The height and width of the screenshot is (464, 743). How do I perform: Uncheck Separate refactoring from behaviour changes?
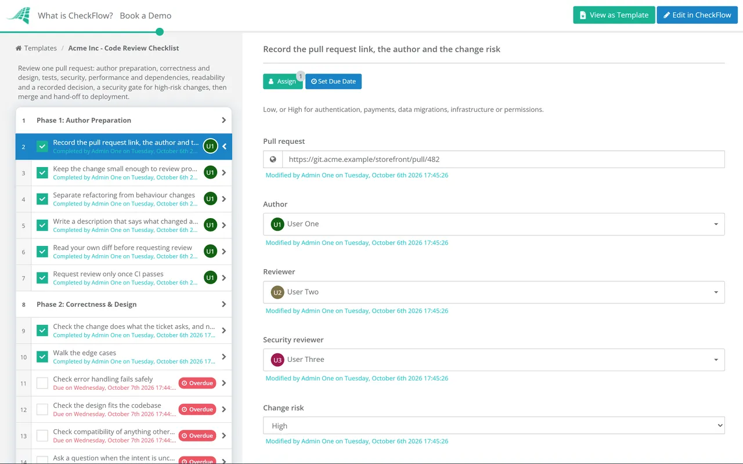42,199
